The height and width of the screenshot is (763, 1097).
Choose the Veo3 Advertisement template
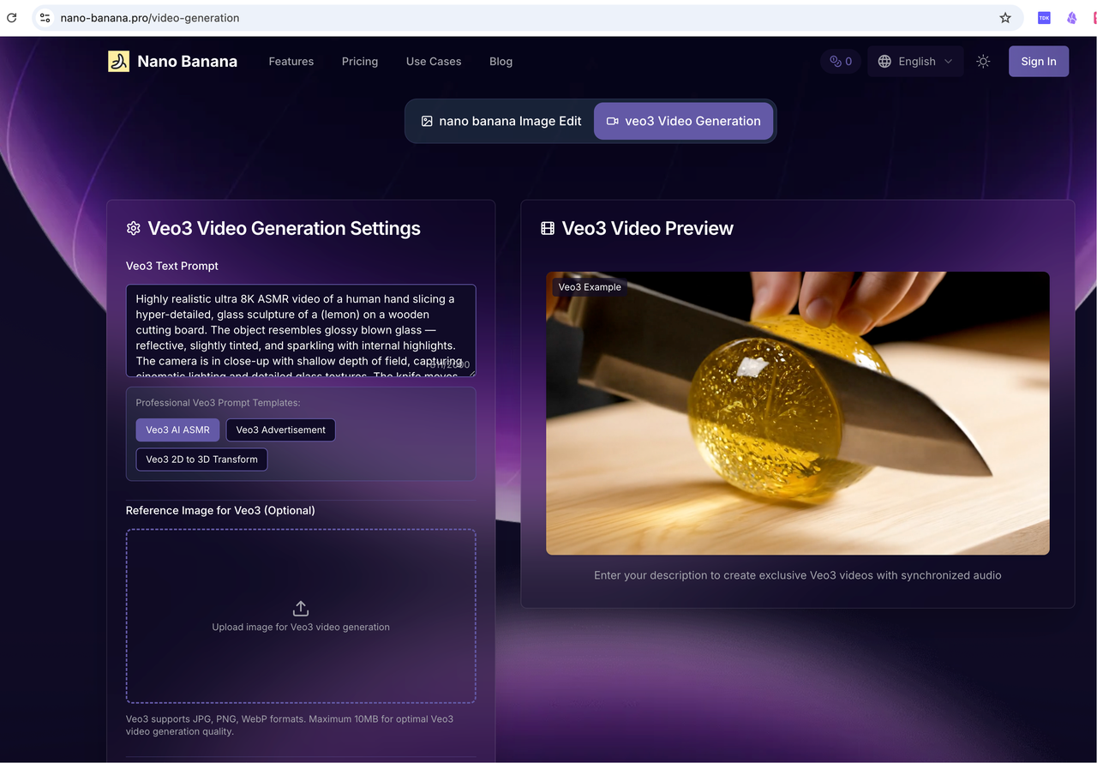coord(280,430)
